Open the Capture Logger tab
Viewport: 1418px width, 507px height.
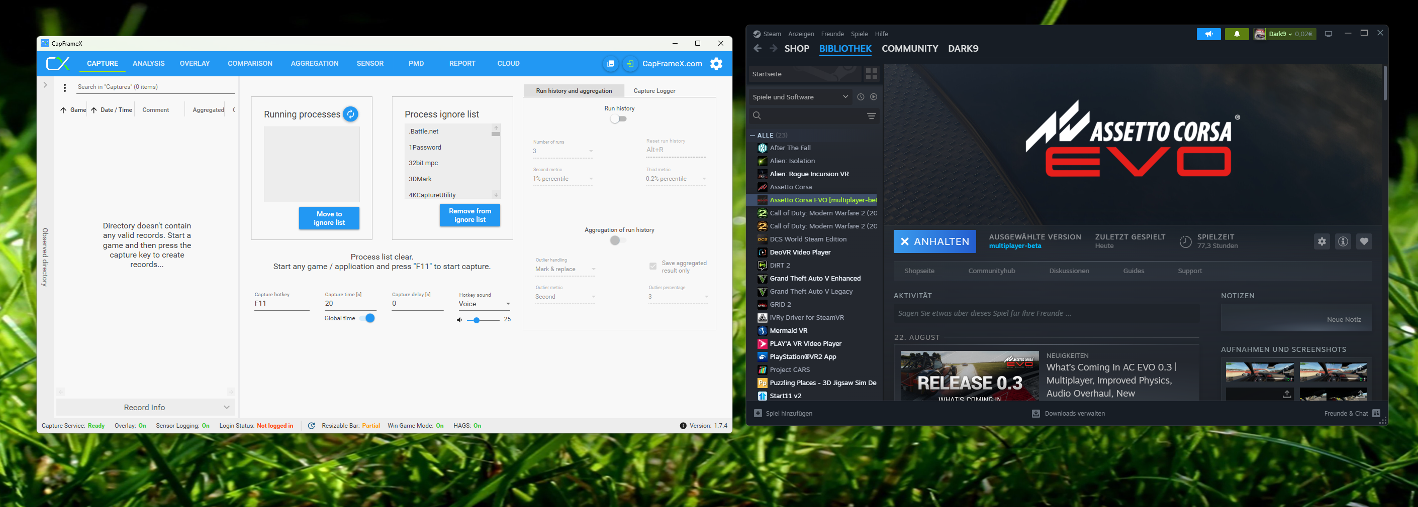(654, 91)
